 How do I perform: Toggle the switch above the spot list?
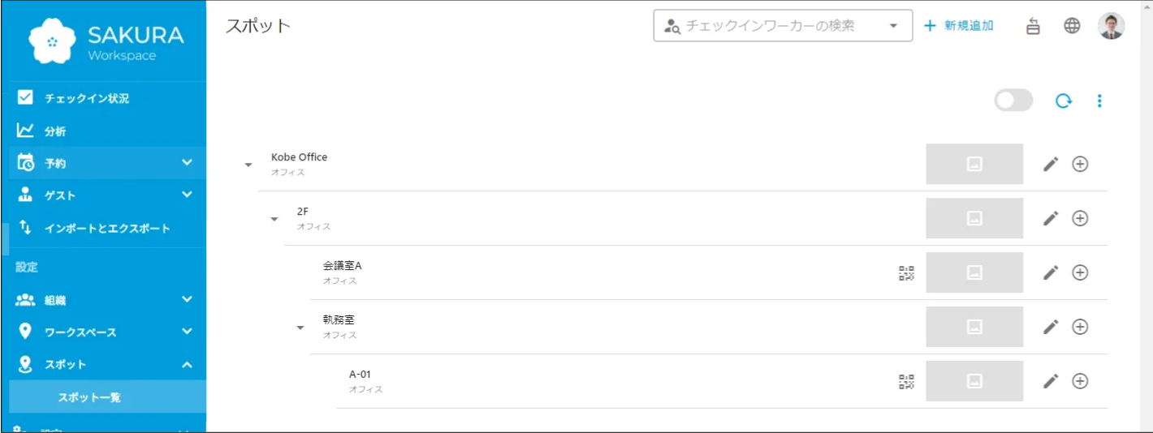point(1013,101)
